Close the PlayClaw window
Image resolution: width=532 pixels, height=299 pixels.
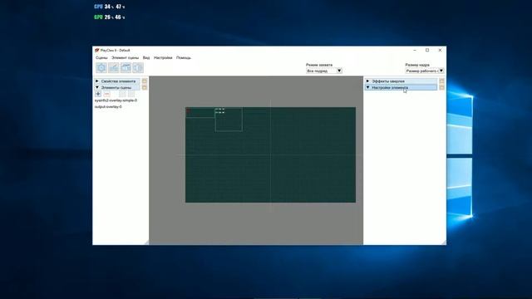440,50
